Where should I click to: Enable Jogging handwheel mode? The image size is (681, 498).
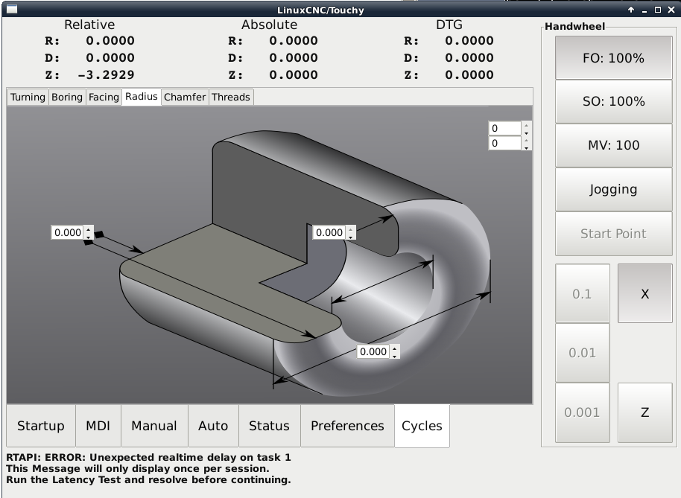(x=614, y=190)
